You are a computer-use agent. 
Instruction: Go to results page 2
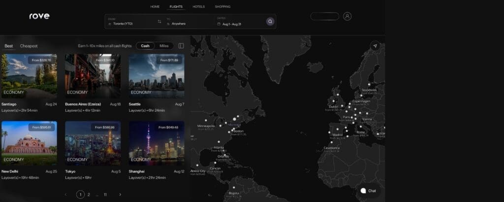89,195
